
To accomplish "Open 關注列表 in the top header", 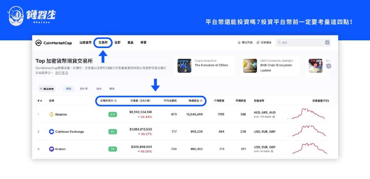I will [248, 43].
